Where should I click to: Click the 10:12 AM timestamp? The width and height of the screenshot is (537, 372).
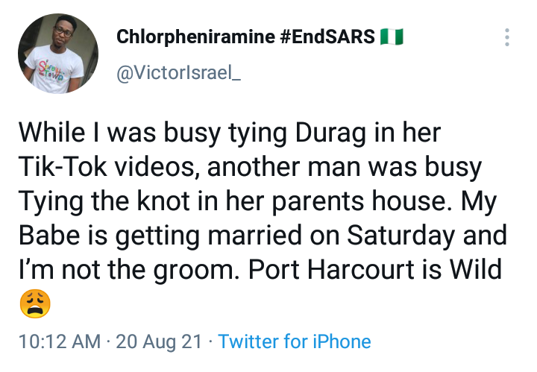[58, 342]
